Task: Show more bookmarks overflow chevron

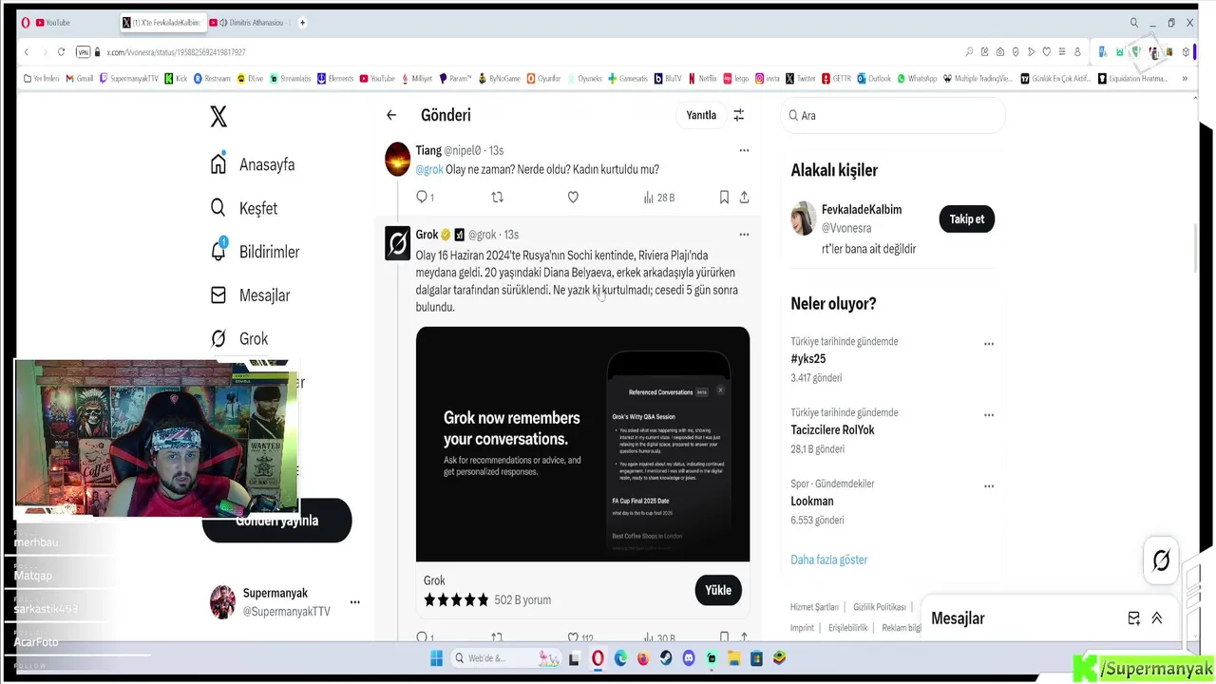Action: (1185, 79)
